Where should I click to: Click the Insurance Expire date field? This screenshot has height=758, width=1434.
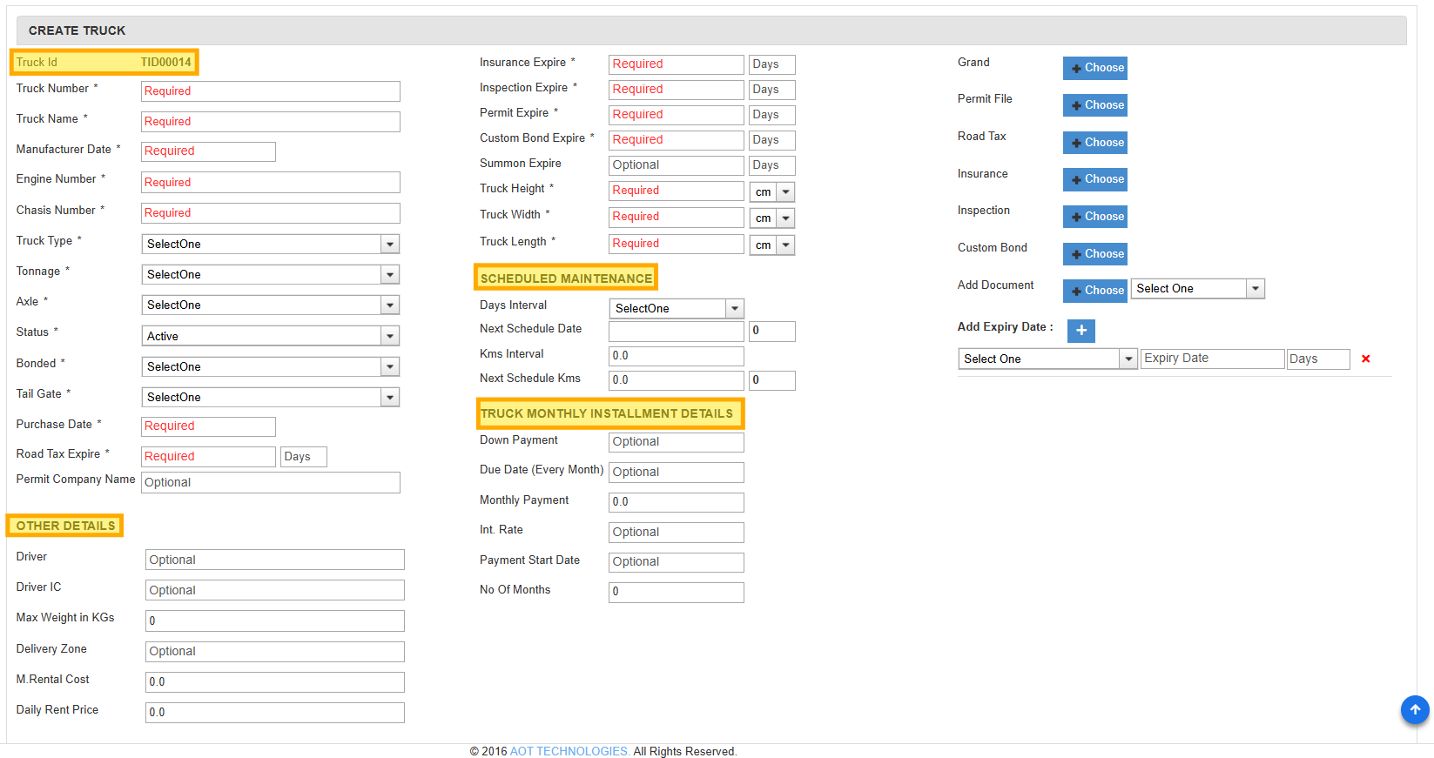coord(677,64)
